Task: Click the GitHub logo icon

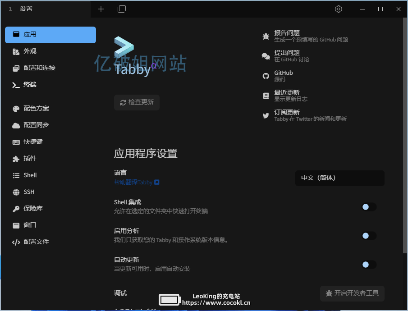Action: (266, 76)
